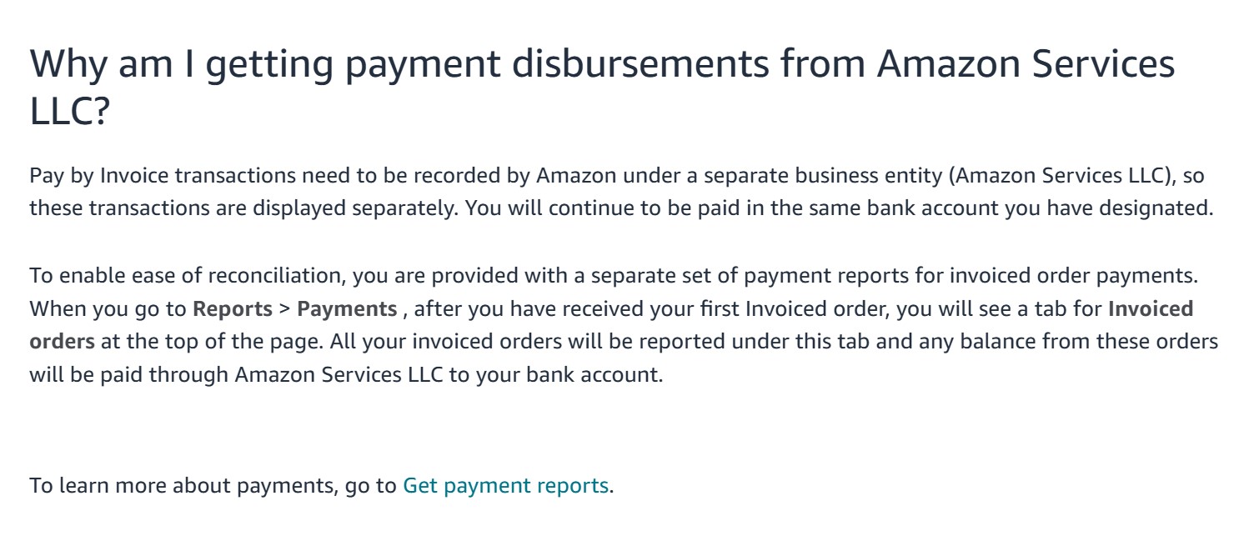
Task: Click the heading about payment disbursements
Action: pyautogui.click(x=602, y=87)
